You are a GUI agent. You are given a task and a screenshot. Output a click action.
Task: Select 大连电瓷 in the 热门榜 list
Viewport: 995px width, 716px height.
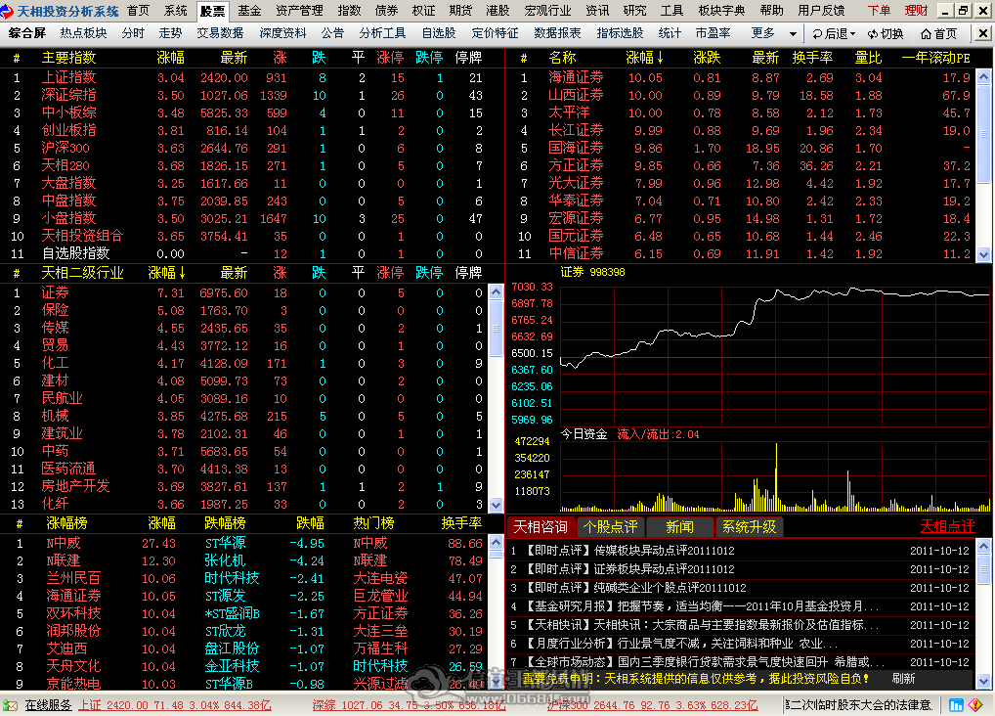(380, 579)
